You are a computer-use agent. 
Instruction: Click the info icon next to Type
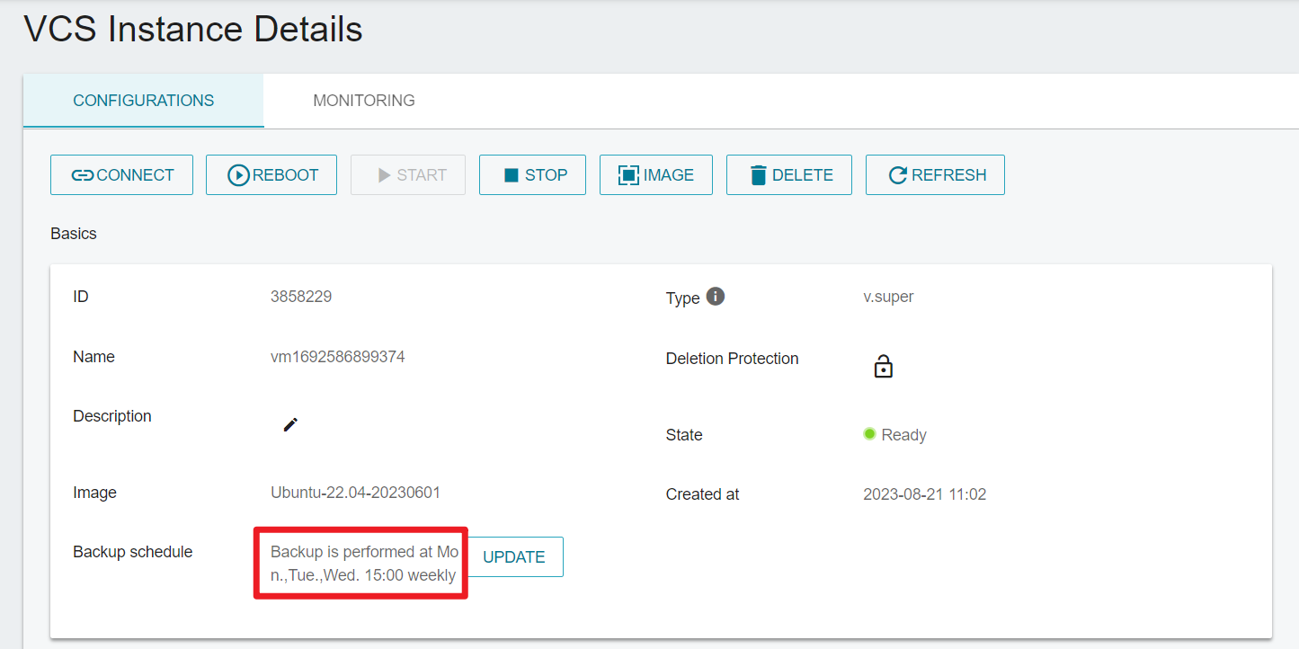[716, 297]
